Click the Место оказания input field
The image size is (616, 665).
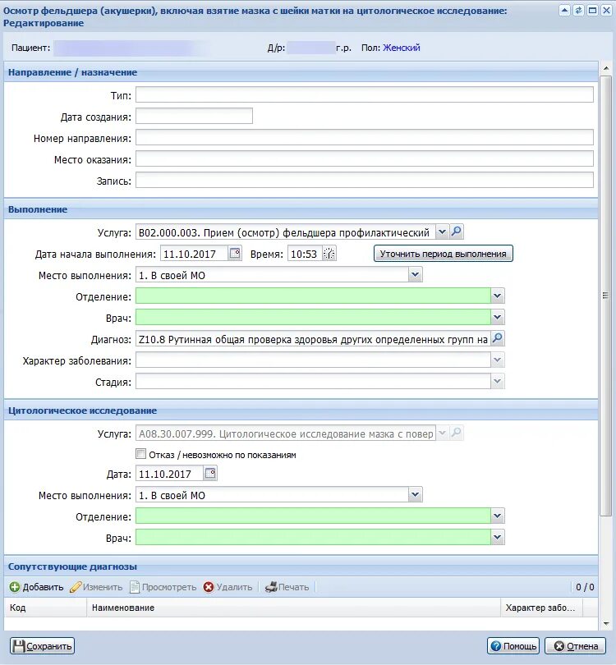365,158
